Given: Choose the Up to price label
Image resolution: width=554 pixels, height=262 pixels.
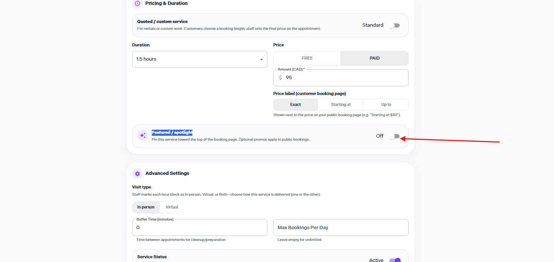Looking at the screenshot, I should click(386, 104).
